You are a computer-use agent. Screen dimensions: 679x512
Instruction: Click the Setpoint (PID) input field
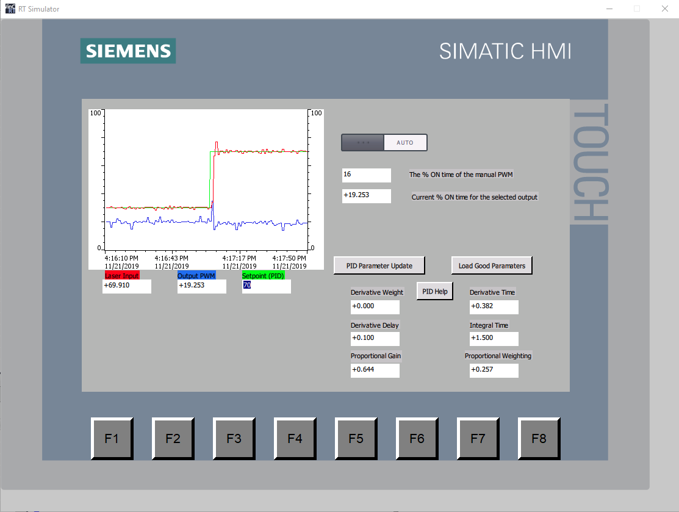pos(267,286)
